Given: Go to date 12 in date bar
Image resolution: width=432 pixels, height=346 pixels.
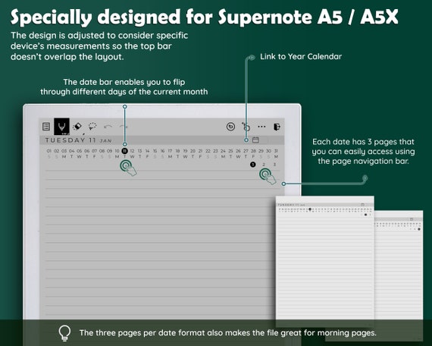Looking at the screenshot, I should tap(132, 151).
